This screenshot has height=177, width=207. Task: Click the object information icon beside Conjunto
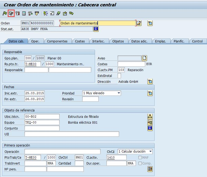click(150, 128)
